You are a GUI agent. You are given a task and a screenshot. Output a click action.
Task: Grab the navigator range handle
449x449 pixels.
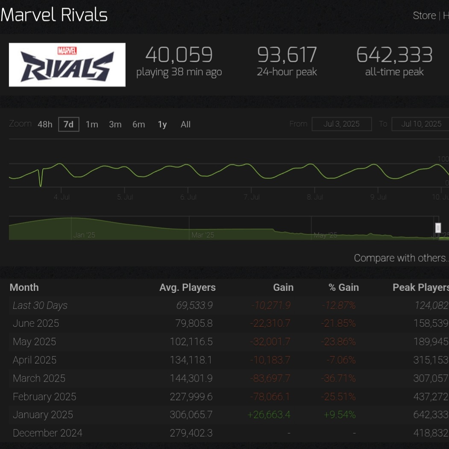(438, 228)
